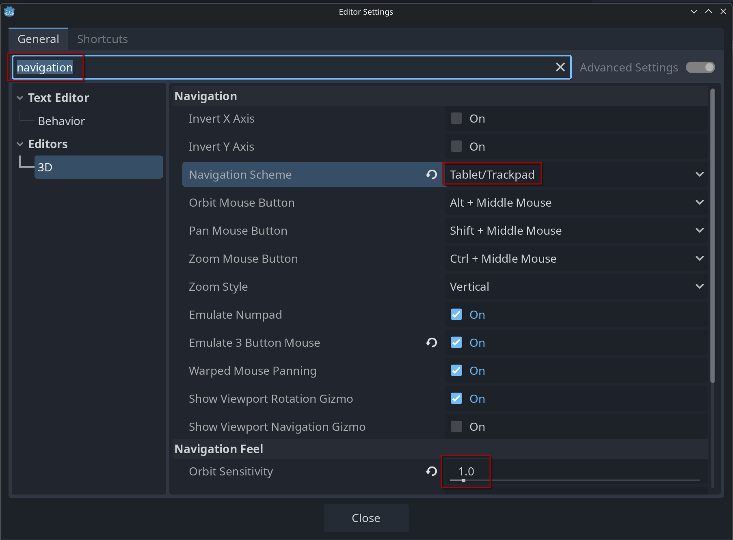The image size is (733, 540).
Task: Disable Emulate Numpad checkbox
Action: [x=456, y=315]
